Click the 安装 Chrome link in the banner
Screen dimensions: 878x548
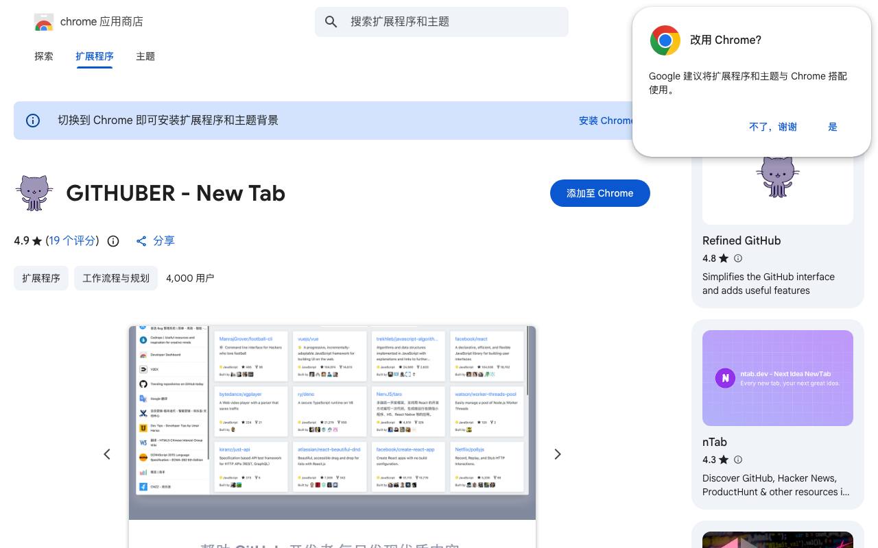(x=606, y=121)
